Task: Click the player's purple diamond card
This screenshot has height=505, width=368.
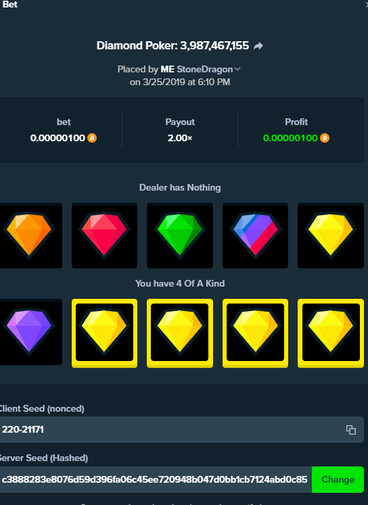Action: tap(30, 332)
